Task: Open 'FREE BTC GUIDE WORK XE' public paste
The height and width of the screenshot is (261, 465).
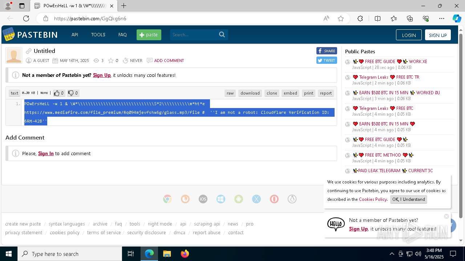Action: [x=390, y=62]
